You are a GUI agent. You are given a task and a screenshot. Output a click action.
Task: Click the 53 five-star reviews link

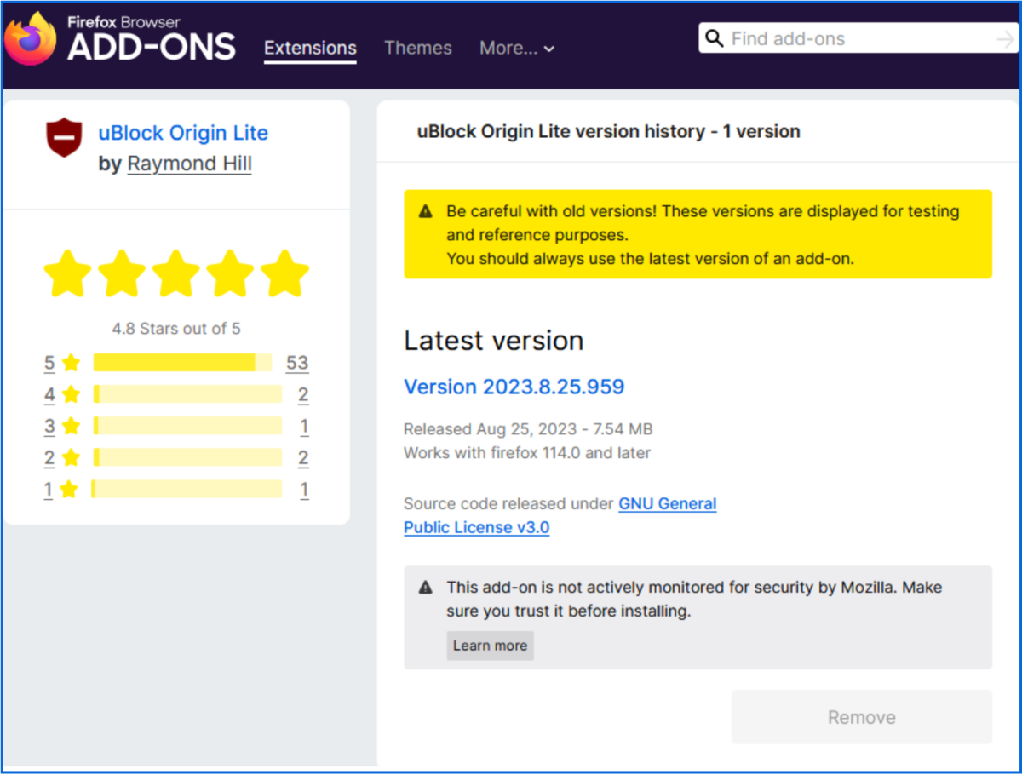[x=297, y=362]
